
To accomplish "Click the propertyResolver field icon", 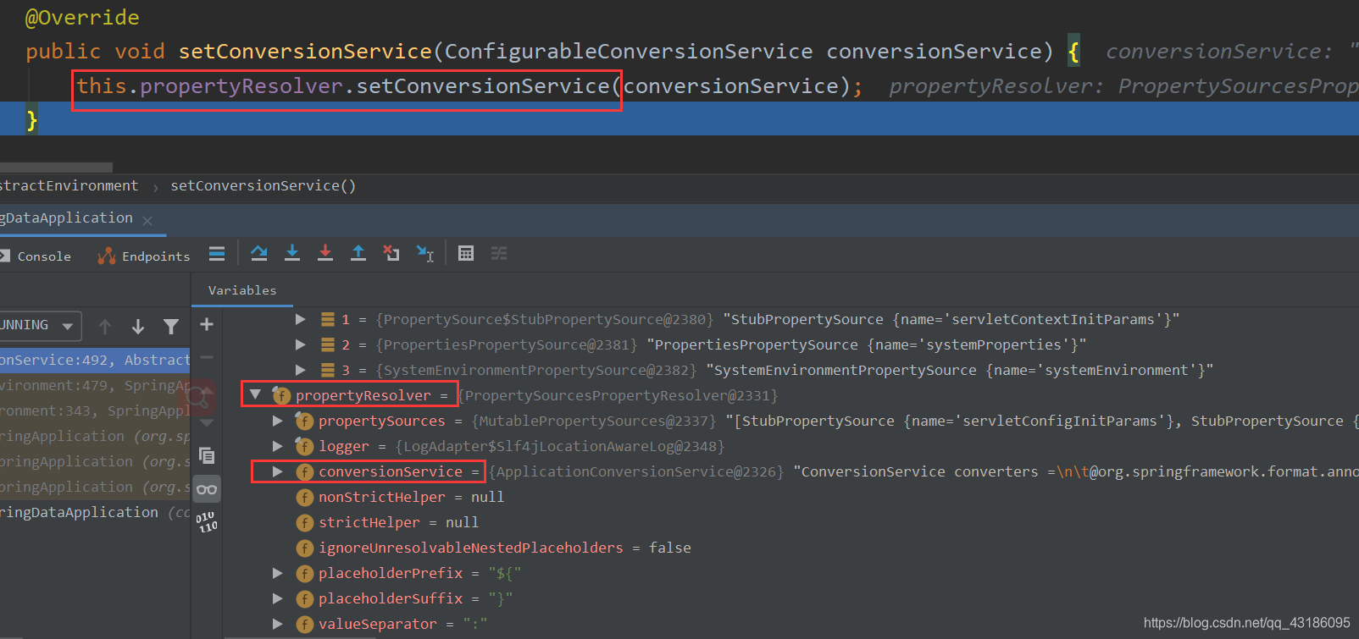I will [x=281, y=395].
